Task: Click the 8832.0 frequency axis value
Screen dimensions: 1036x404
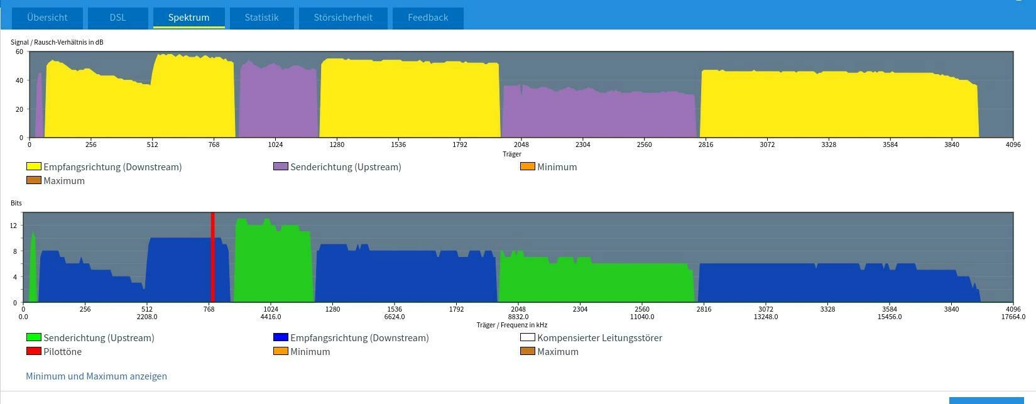Action: pos(518,317)
